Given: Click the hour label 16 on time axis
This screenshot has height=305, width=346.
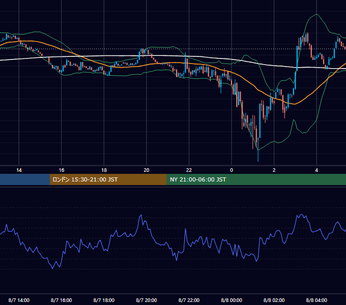Looking at the screenshot, I should pyautogui.click(x=62, y=170).
